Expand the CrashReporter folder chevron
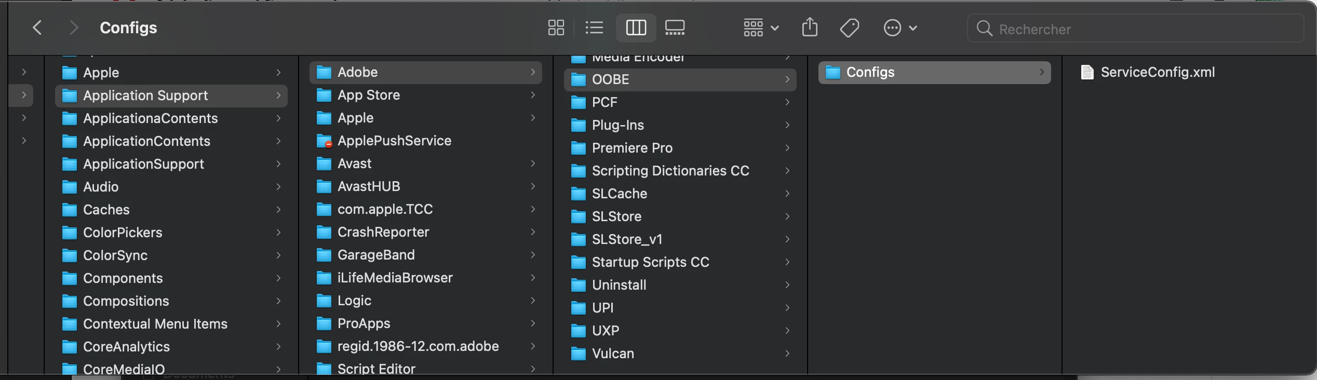 pos(533,232)
